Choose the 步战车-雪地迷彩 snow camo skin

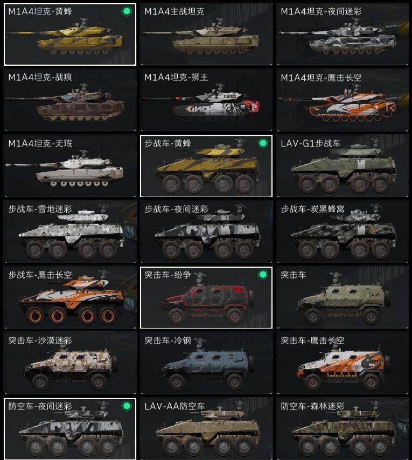(x=70, y=232)
